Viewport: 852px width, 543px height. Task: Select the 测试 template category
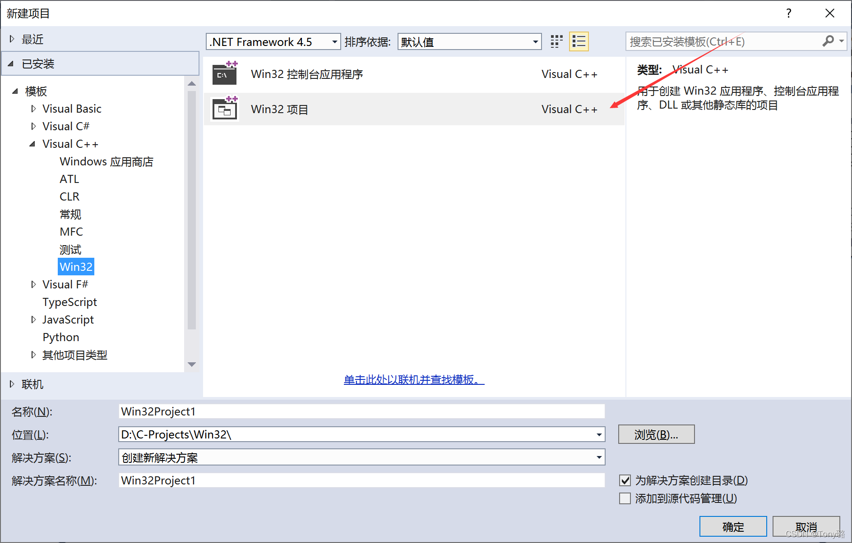point(70,249)
